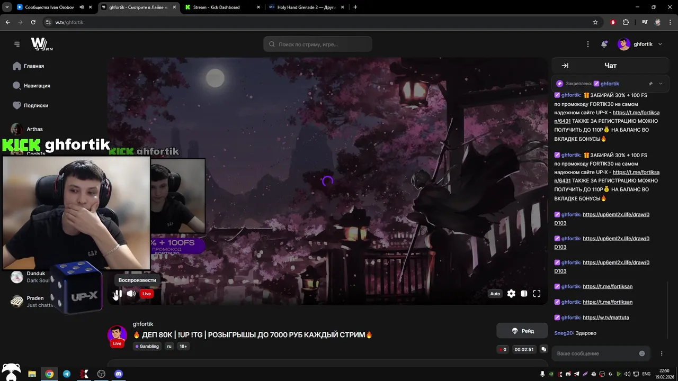Image resolution: width=678 pixels, height=381 pixels.
Task: Select the Gambling category tag
Action: (147, 346)
